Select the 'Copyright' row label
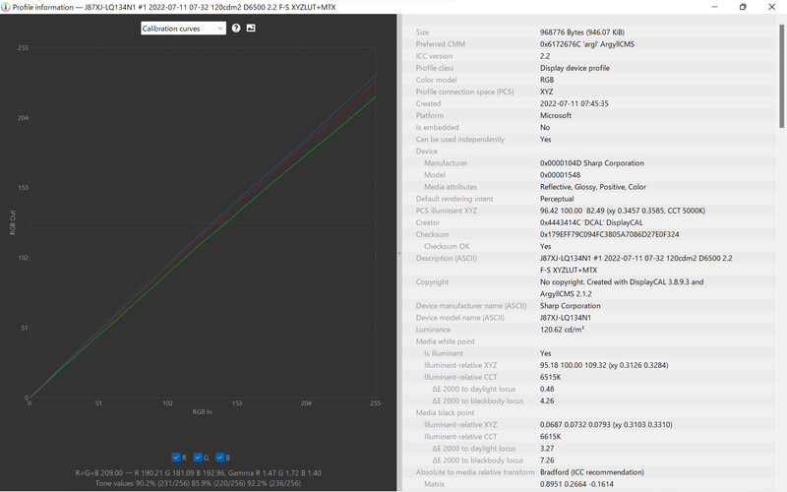This screenshot has height=492, width=787. tap(432, 281)
